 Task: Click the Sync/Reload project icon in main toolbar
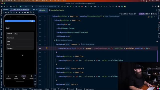tap(7, 6)
